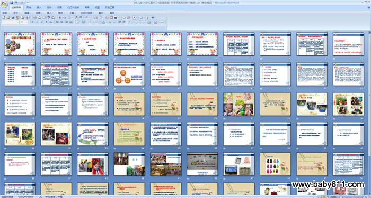
Task: Click the Open folder toolbar icon
Action: pyautogui.click(x=8, y=17)
